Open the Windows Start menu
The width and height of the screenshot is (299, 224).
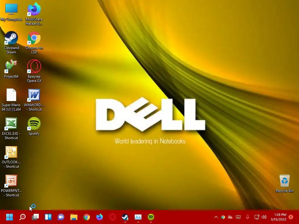(x=9, y=217)
